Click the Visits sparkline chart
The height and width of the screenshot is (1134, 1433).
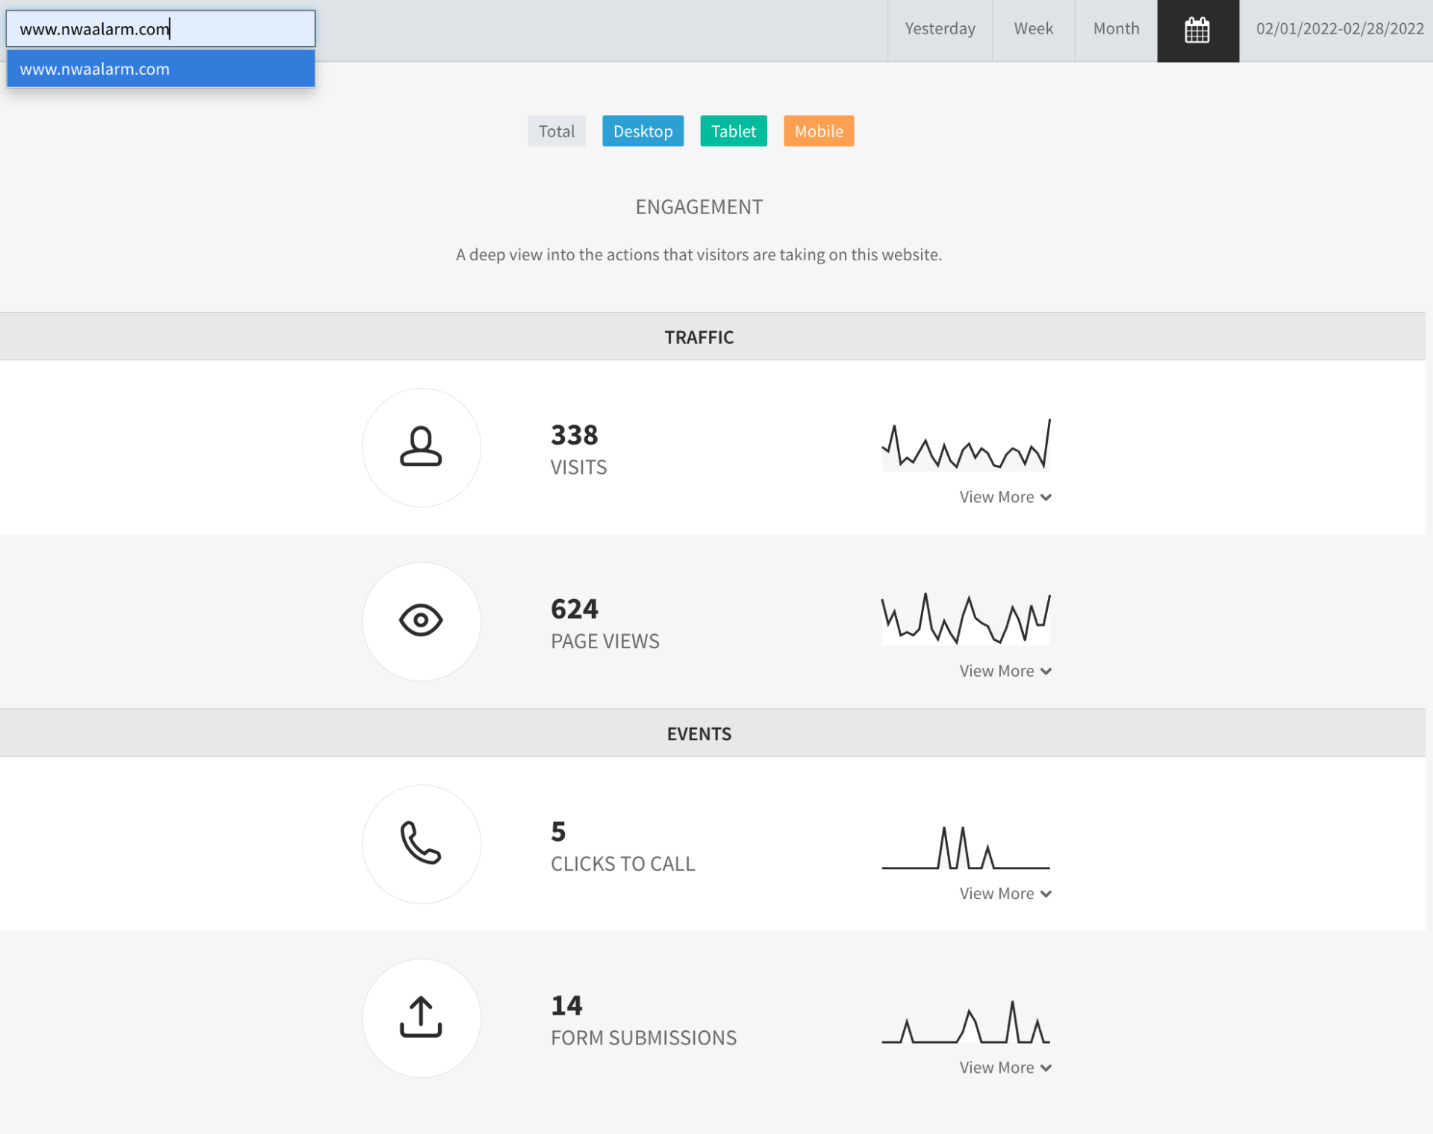(x=965, y=445)
